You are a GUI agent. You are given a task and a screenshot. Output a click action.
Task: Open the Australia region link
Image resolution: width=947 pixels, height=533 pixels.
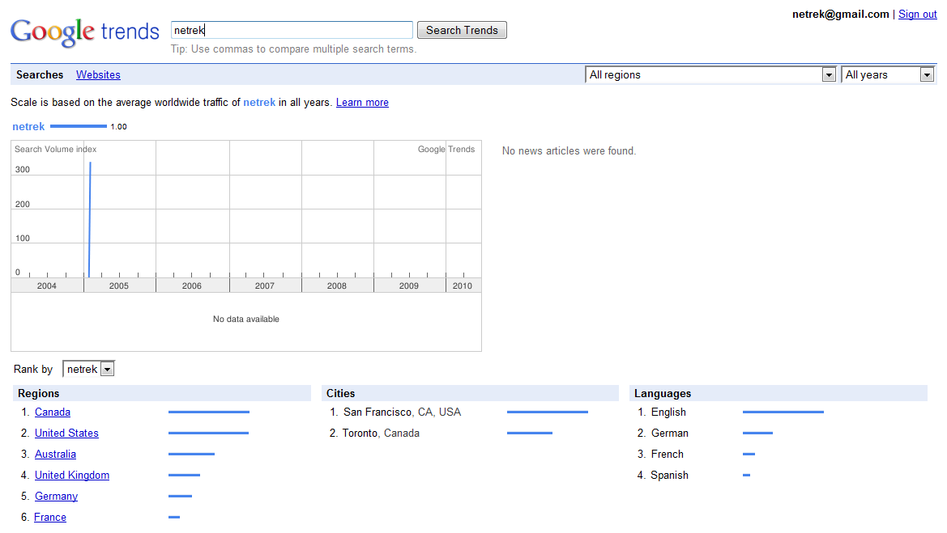(x=56, y=455)
